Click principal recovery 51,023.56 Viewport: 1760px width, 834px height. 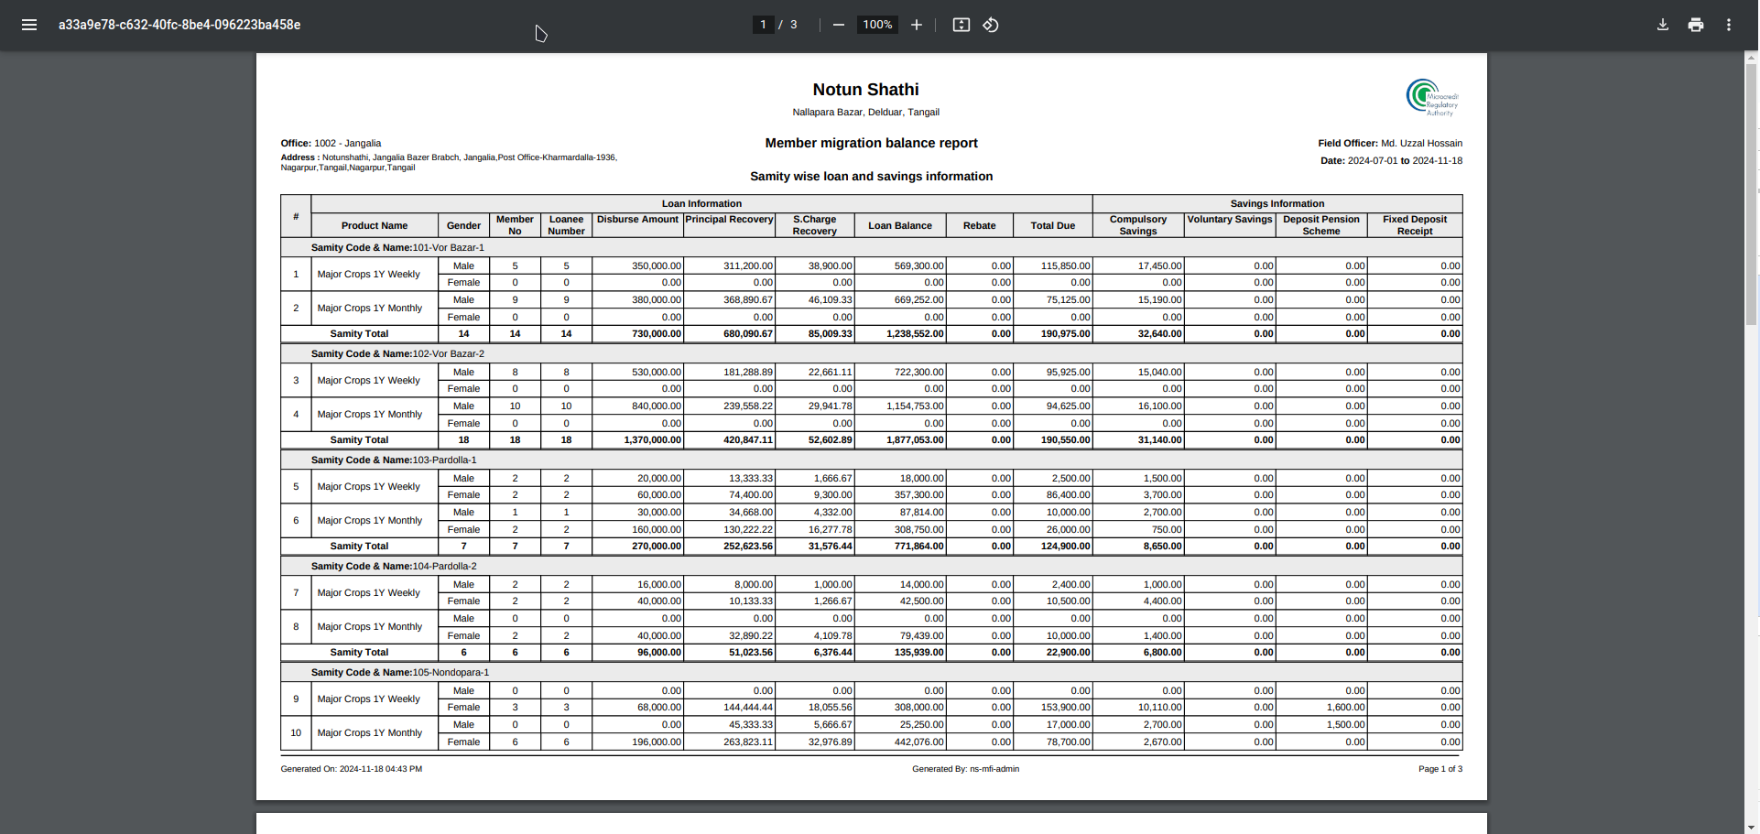pyautogui.click(x=751, y=652)
